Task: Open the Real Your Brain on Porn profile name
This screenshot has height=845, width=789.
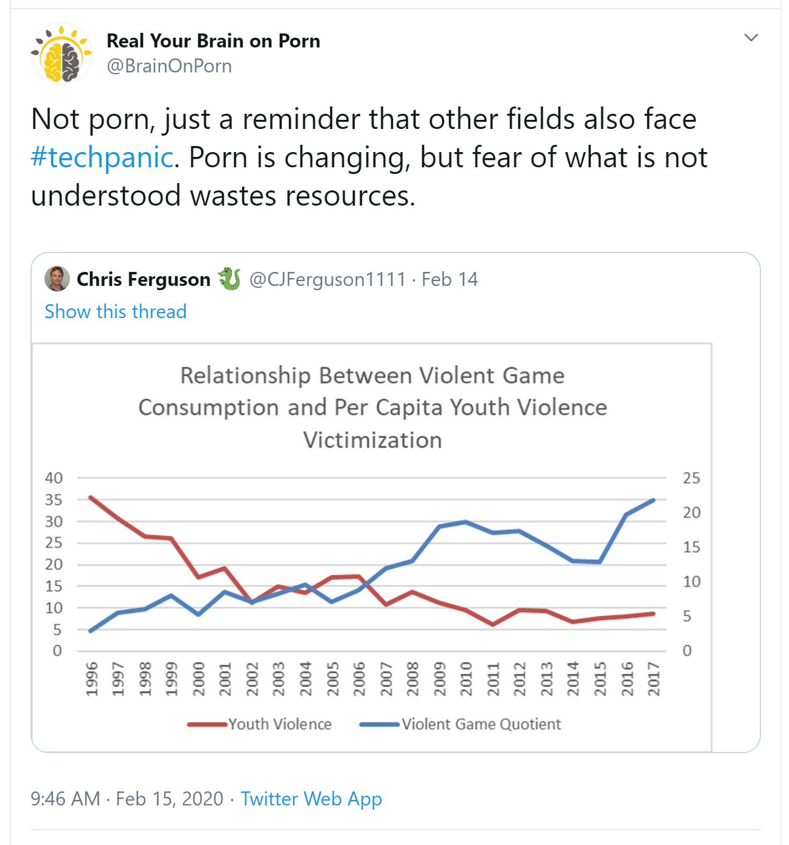Action: (213, 41)
